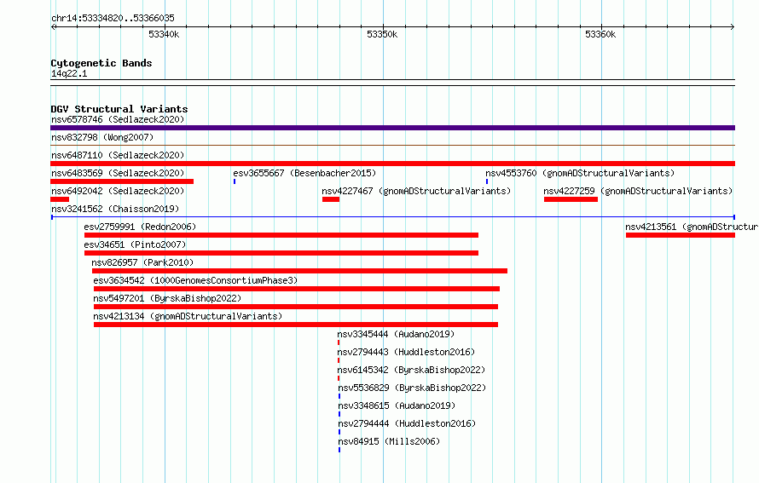The image size is (759, 483).
Task: Open nsv4553760 (gnomADStructuralVariants) label
Action: [x=580, y=173]
